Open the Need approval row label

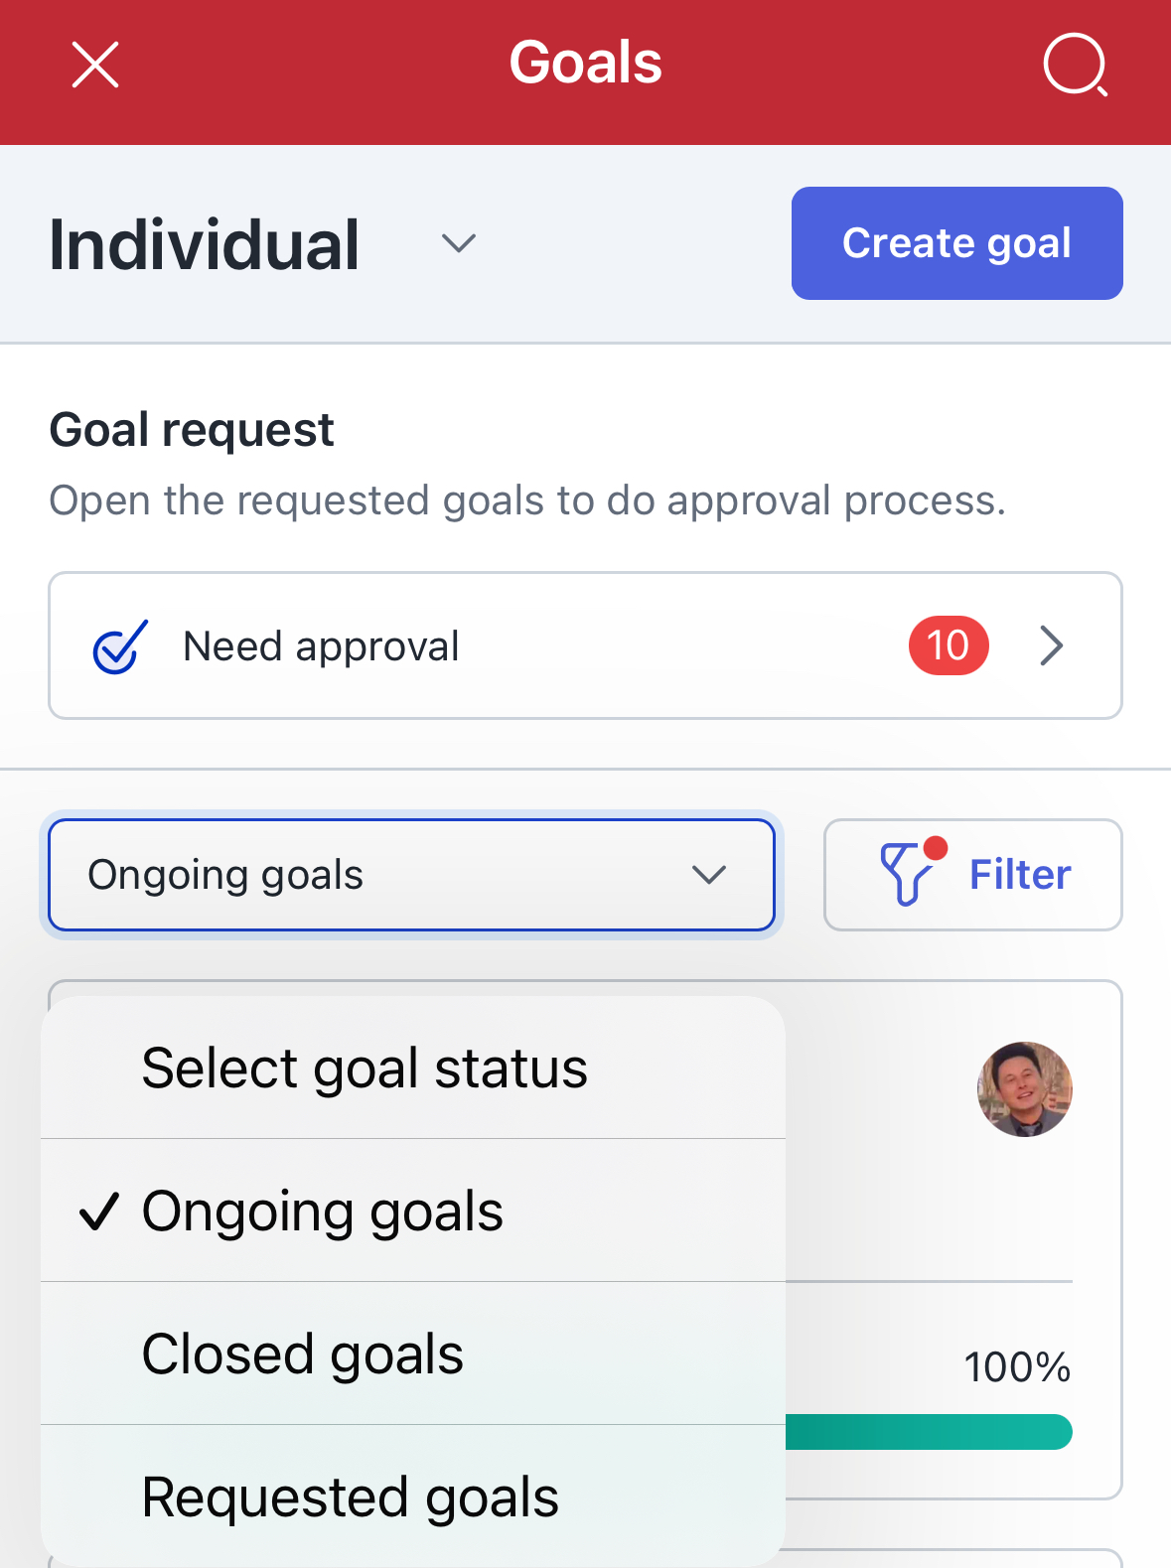[321, 646]
